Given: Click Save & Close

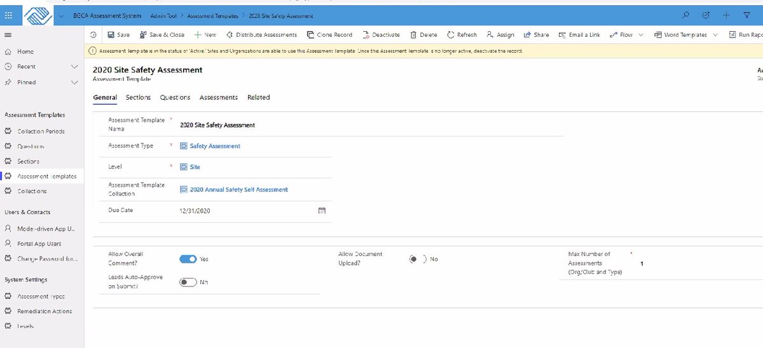Looking at the screenshot, I should pos(162,35).
